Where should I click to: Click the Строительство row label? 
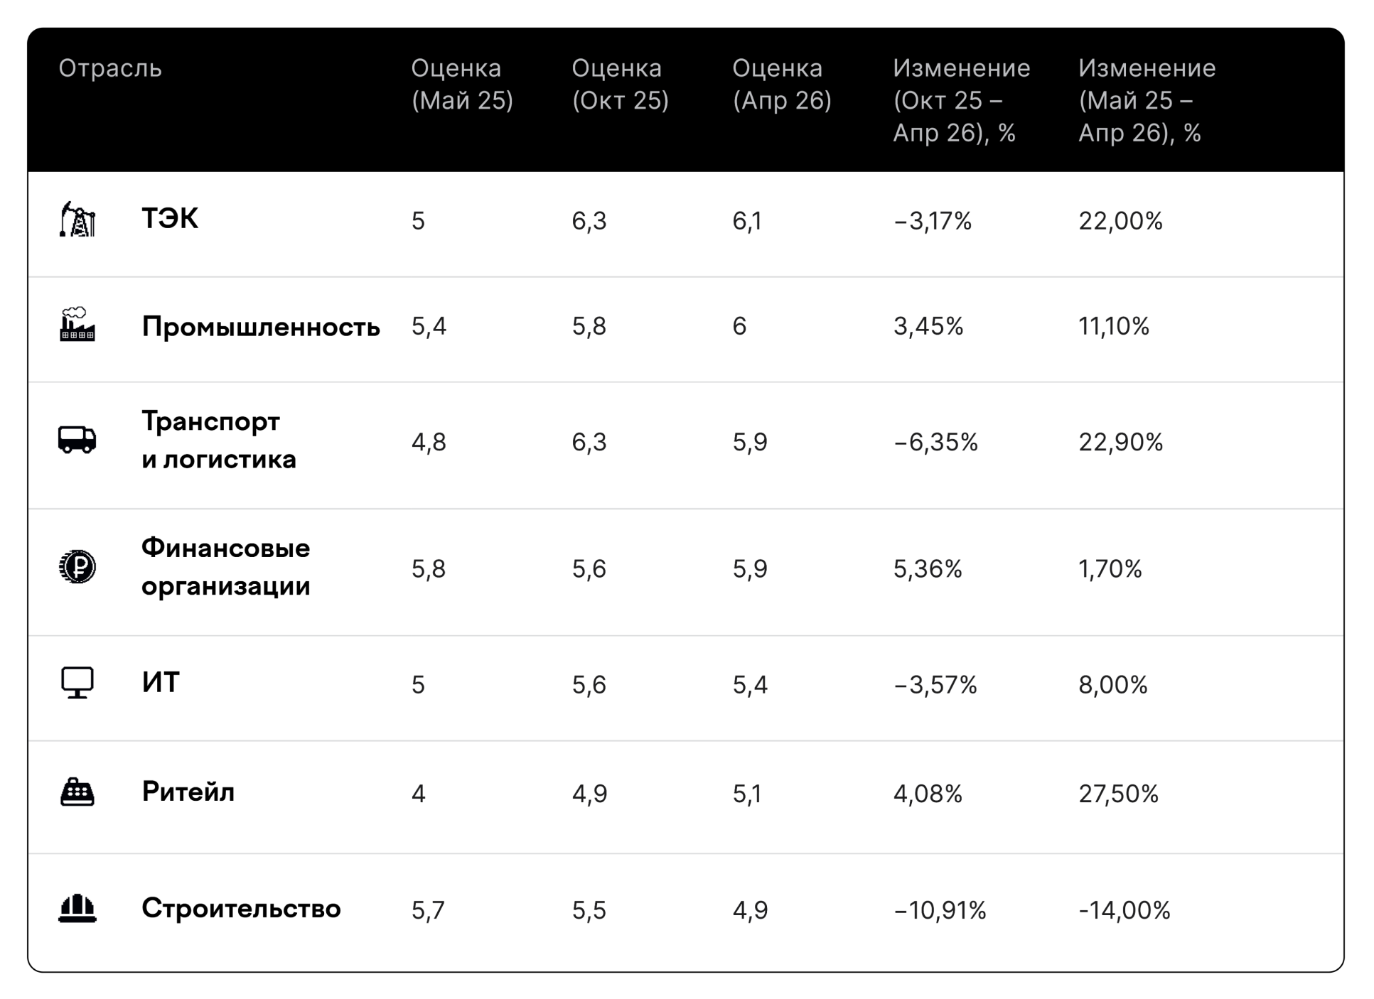pyautogui.click(x=241, y=909)
